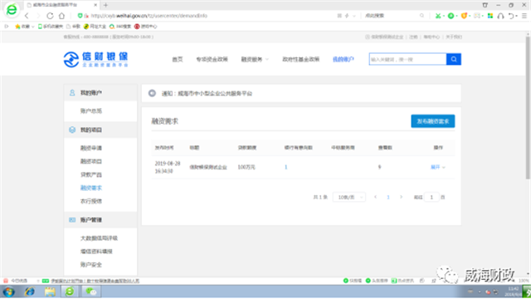Click the undo arrow icon in browser toolbar
This screenshot has width=531, height=299.
pyautogui.click(x=511, y=16)
